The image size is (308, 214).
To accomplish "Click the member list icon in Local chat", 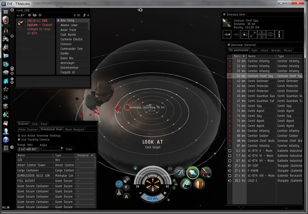I will click(34, 15).
